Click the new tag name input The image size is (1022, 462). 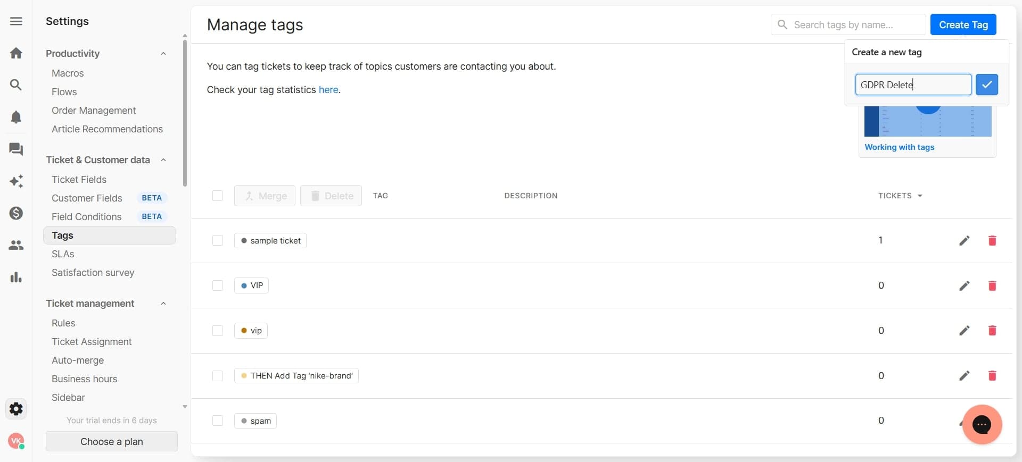(913, 85)
